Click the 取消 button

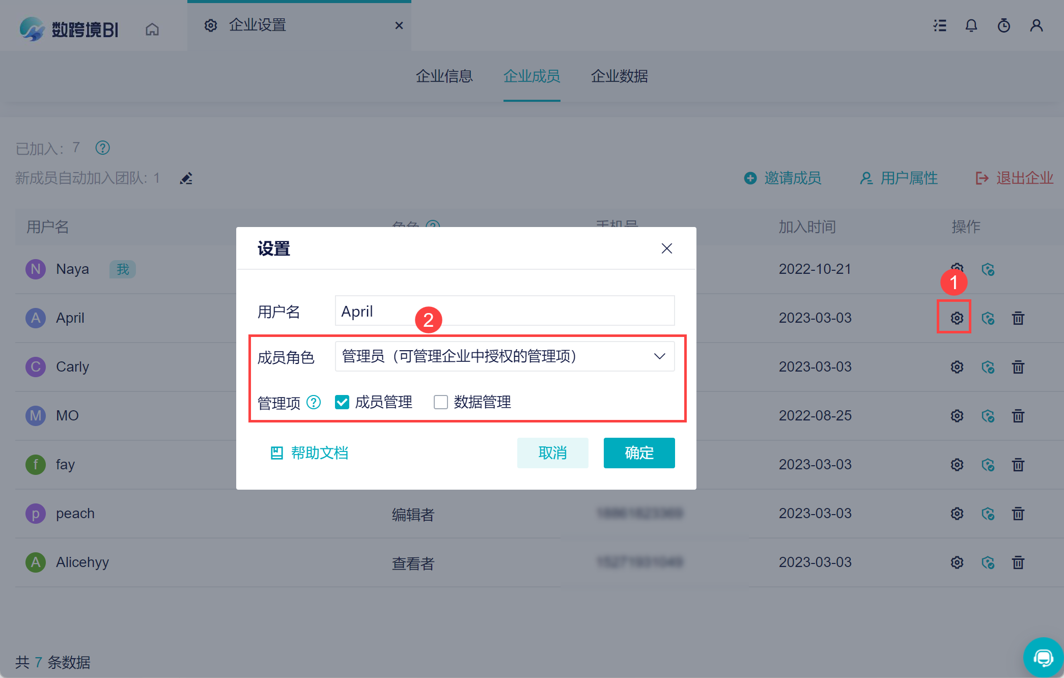click(x=552, y=453)
